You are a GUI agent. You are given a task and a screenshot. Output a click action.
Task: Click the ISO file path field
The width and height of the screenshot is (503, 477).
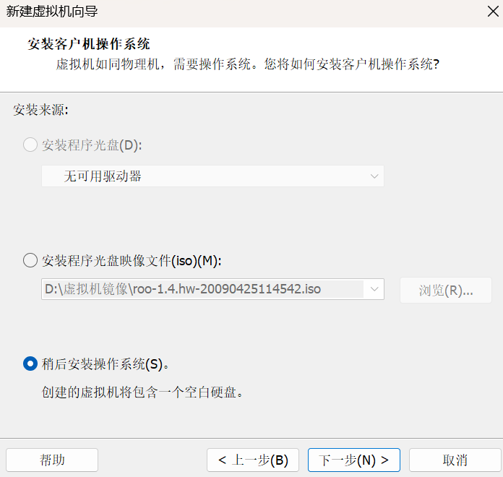pos(202,290)
